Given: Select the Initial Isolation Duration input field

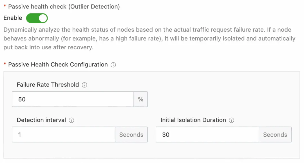Looking at the screenshot, I should pyautogui.click(x=207, y=135).
